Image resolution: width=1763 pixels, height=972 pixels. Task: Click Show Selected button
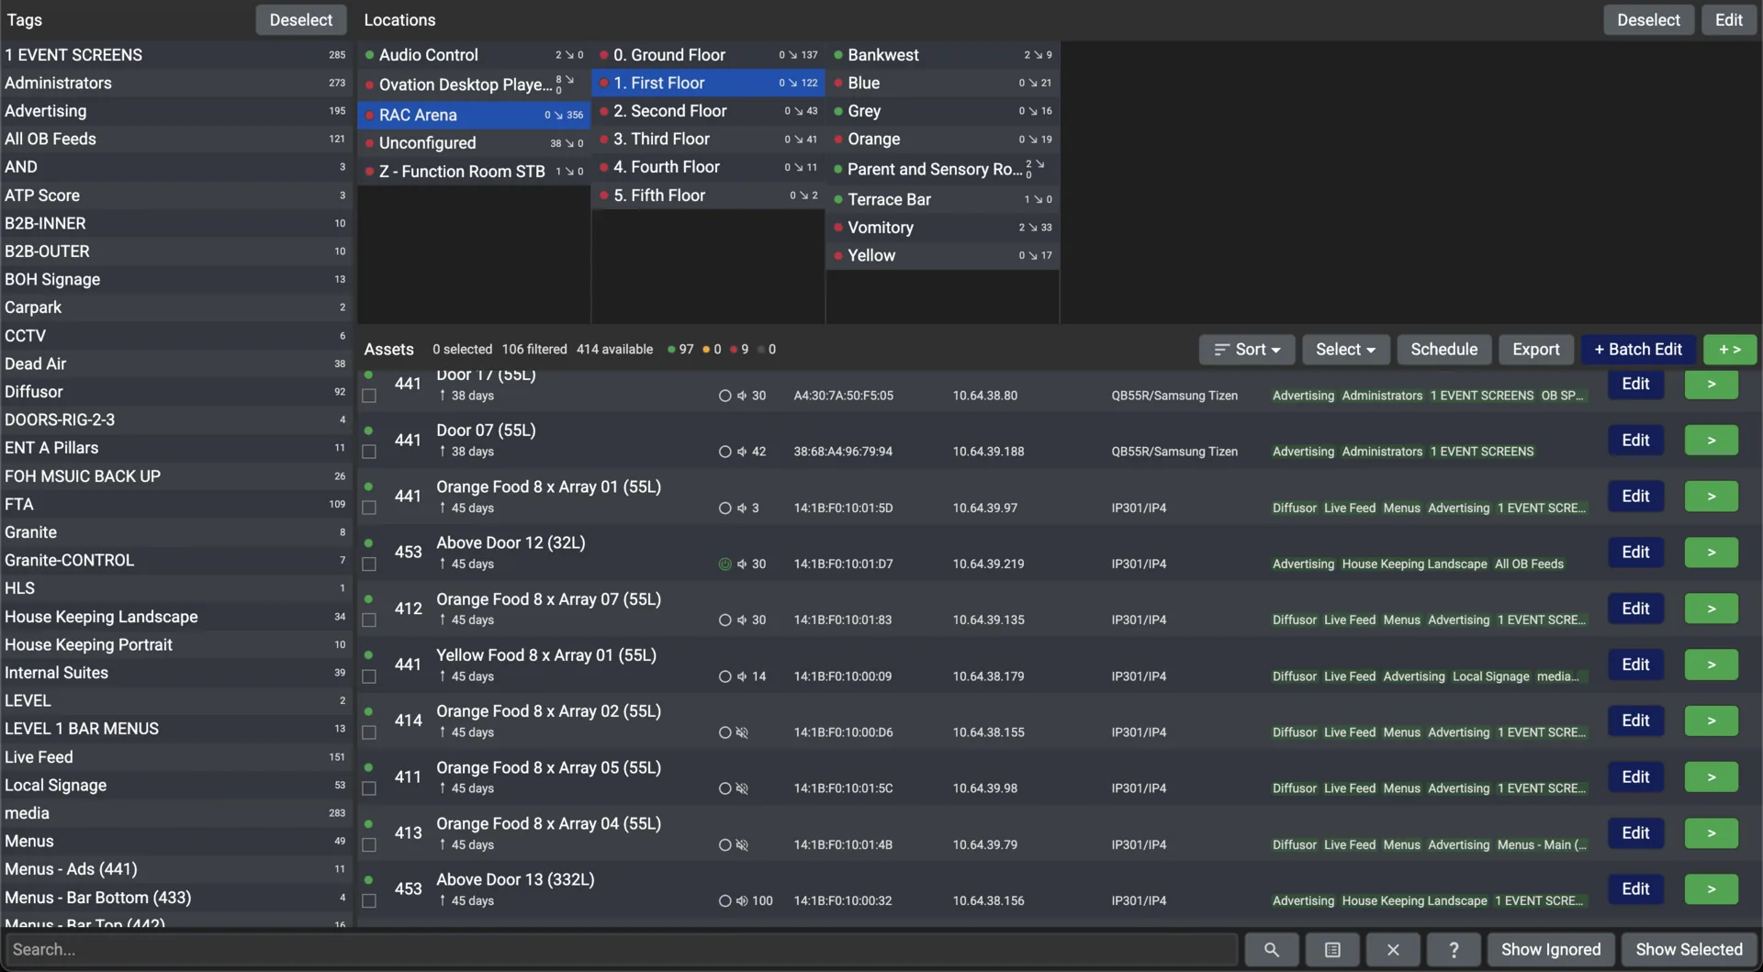pyautogui.click(x=1690, y=950)
